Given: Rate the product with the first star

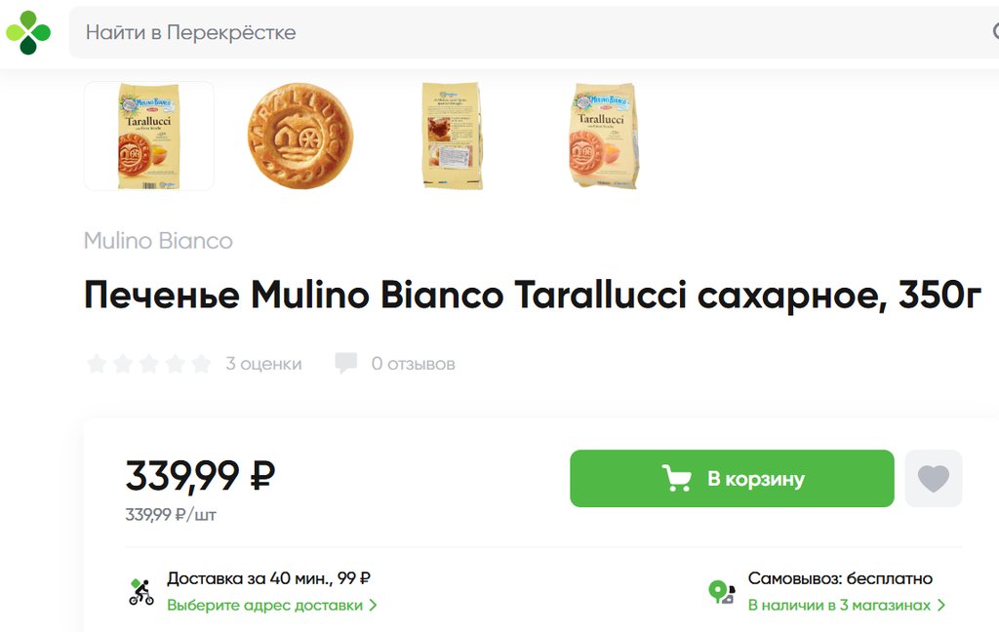Looking at the screenshot, I should pyautogui.click(x=96, y=364).
